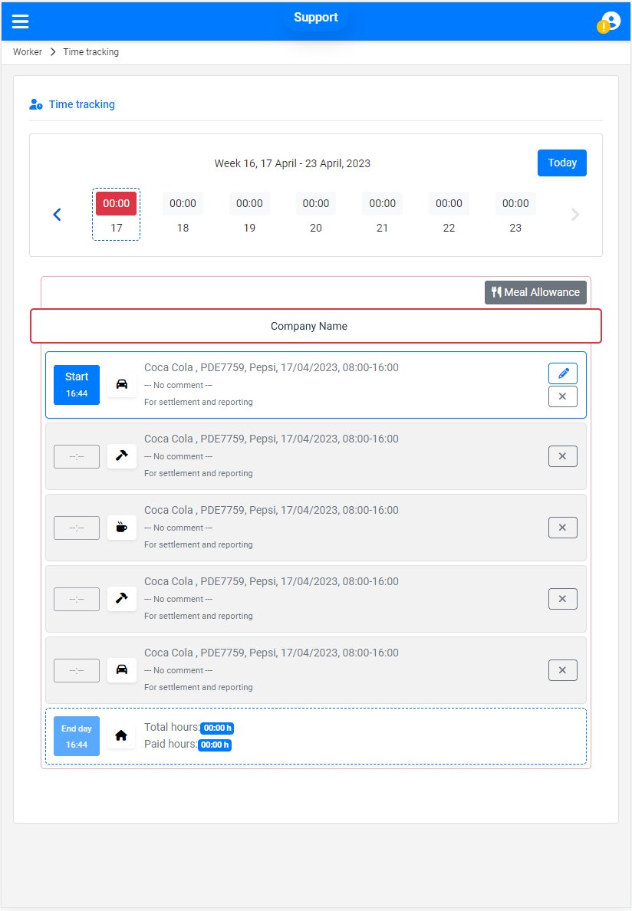Expand the Company Name bar
Screen dimensions: 632x911
point(316,326)
